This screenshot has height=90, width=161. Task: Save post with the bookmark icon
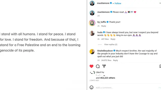[160, 66]
